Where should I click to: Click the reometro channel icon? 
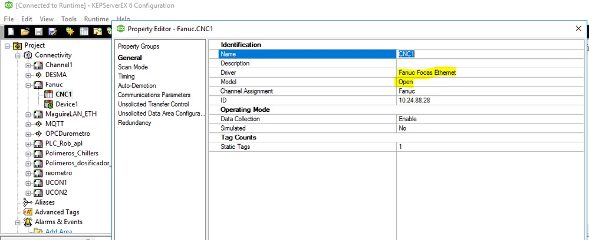[38, 174]
